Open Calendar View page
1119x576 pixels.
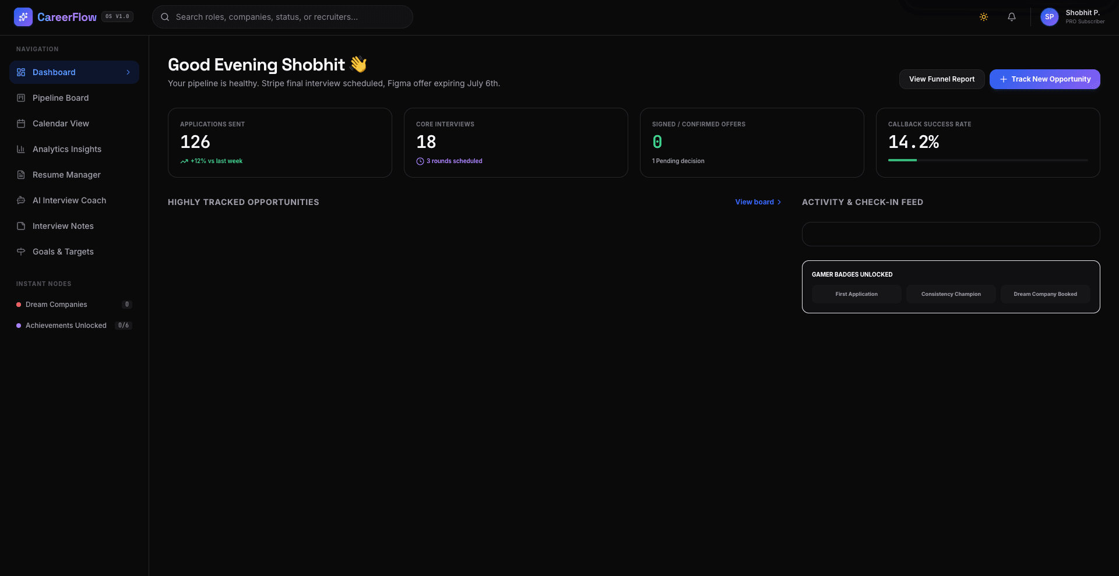point(74,123)
